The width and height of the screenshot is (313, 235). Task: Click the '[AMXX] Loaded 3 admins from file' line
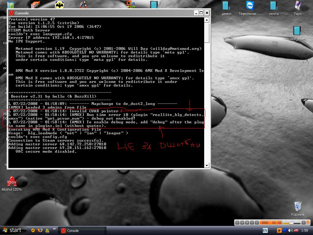tap(47, 107)
